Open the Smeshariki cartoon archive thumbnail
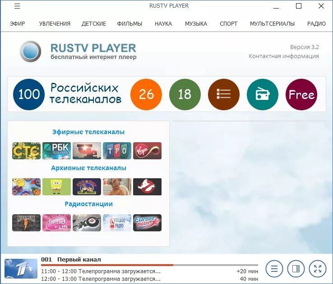 click(x=26, y=187)
